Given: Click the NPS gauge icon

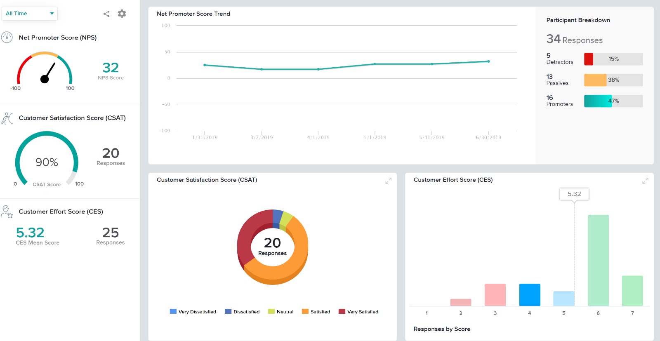Looking at the screenshot, I should 7,38.
